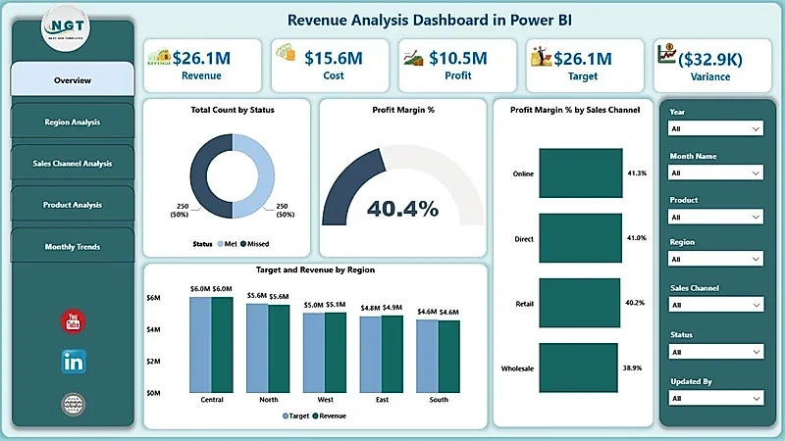Image resolution: width=785 pixels, height=441 pixels.
Task: Click the 38.9% Wholesale data label
Action: click(x=632, y=368)
